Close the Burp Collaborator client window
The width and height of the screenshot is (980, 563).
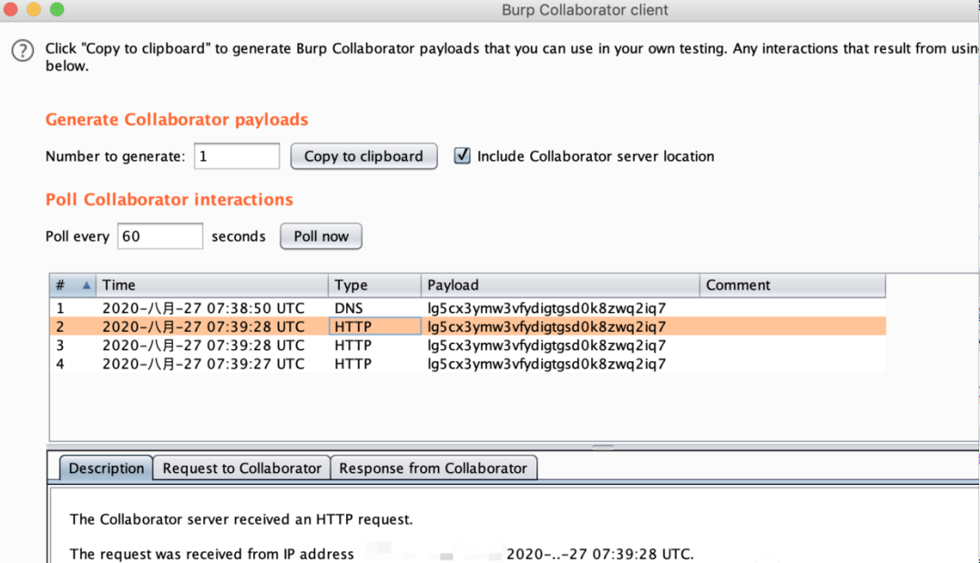tap(11, 9)
